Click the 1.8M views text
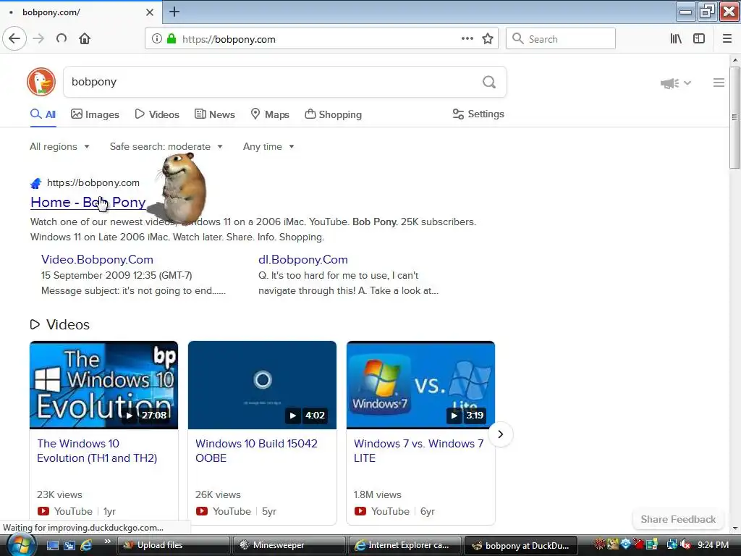This screenshot has height=556, width=741. [378, 494]
